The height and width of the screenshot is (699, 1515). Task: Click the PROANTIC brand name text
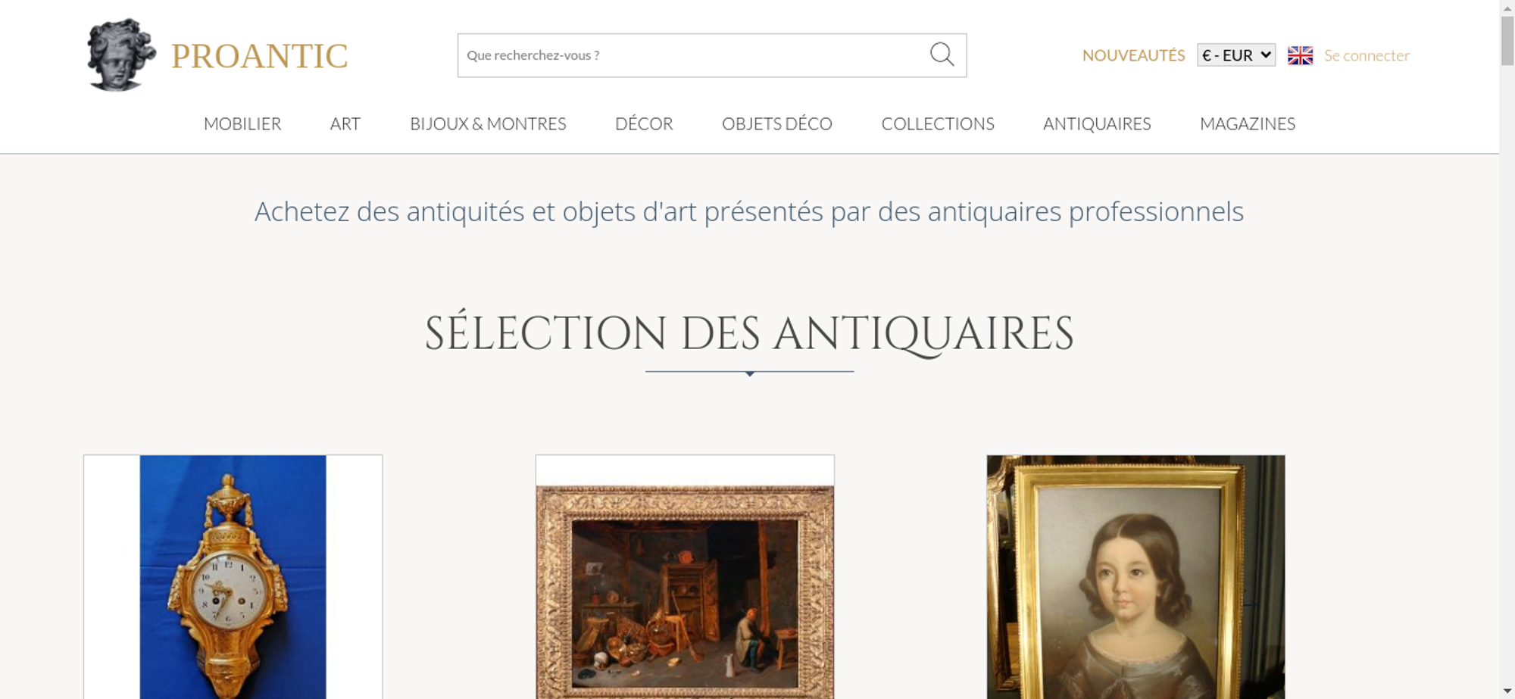[259, 56]
